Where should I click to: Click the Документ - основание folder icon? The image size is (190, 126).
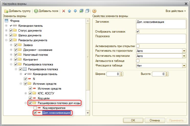click(20, 50)
